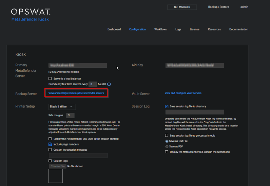Open the Dashboard tab
Viewport: 270px width, 186px height.
(114, 29)
